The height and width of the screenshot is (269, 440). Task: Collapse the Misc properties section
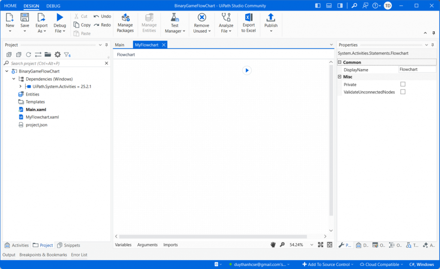[339, 76]
